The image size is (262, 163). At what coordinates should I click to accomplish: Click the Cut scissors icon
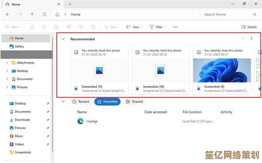pos(32,27)
